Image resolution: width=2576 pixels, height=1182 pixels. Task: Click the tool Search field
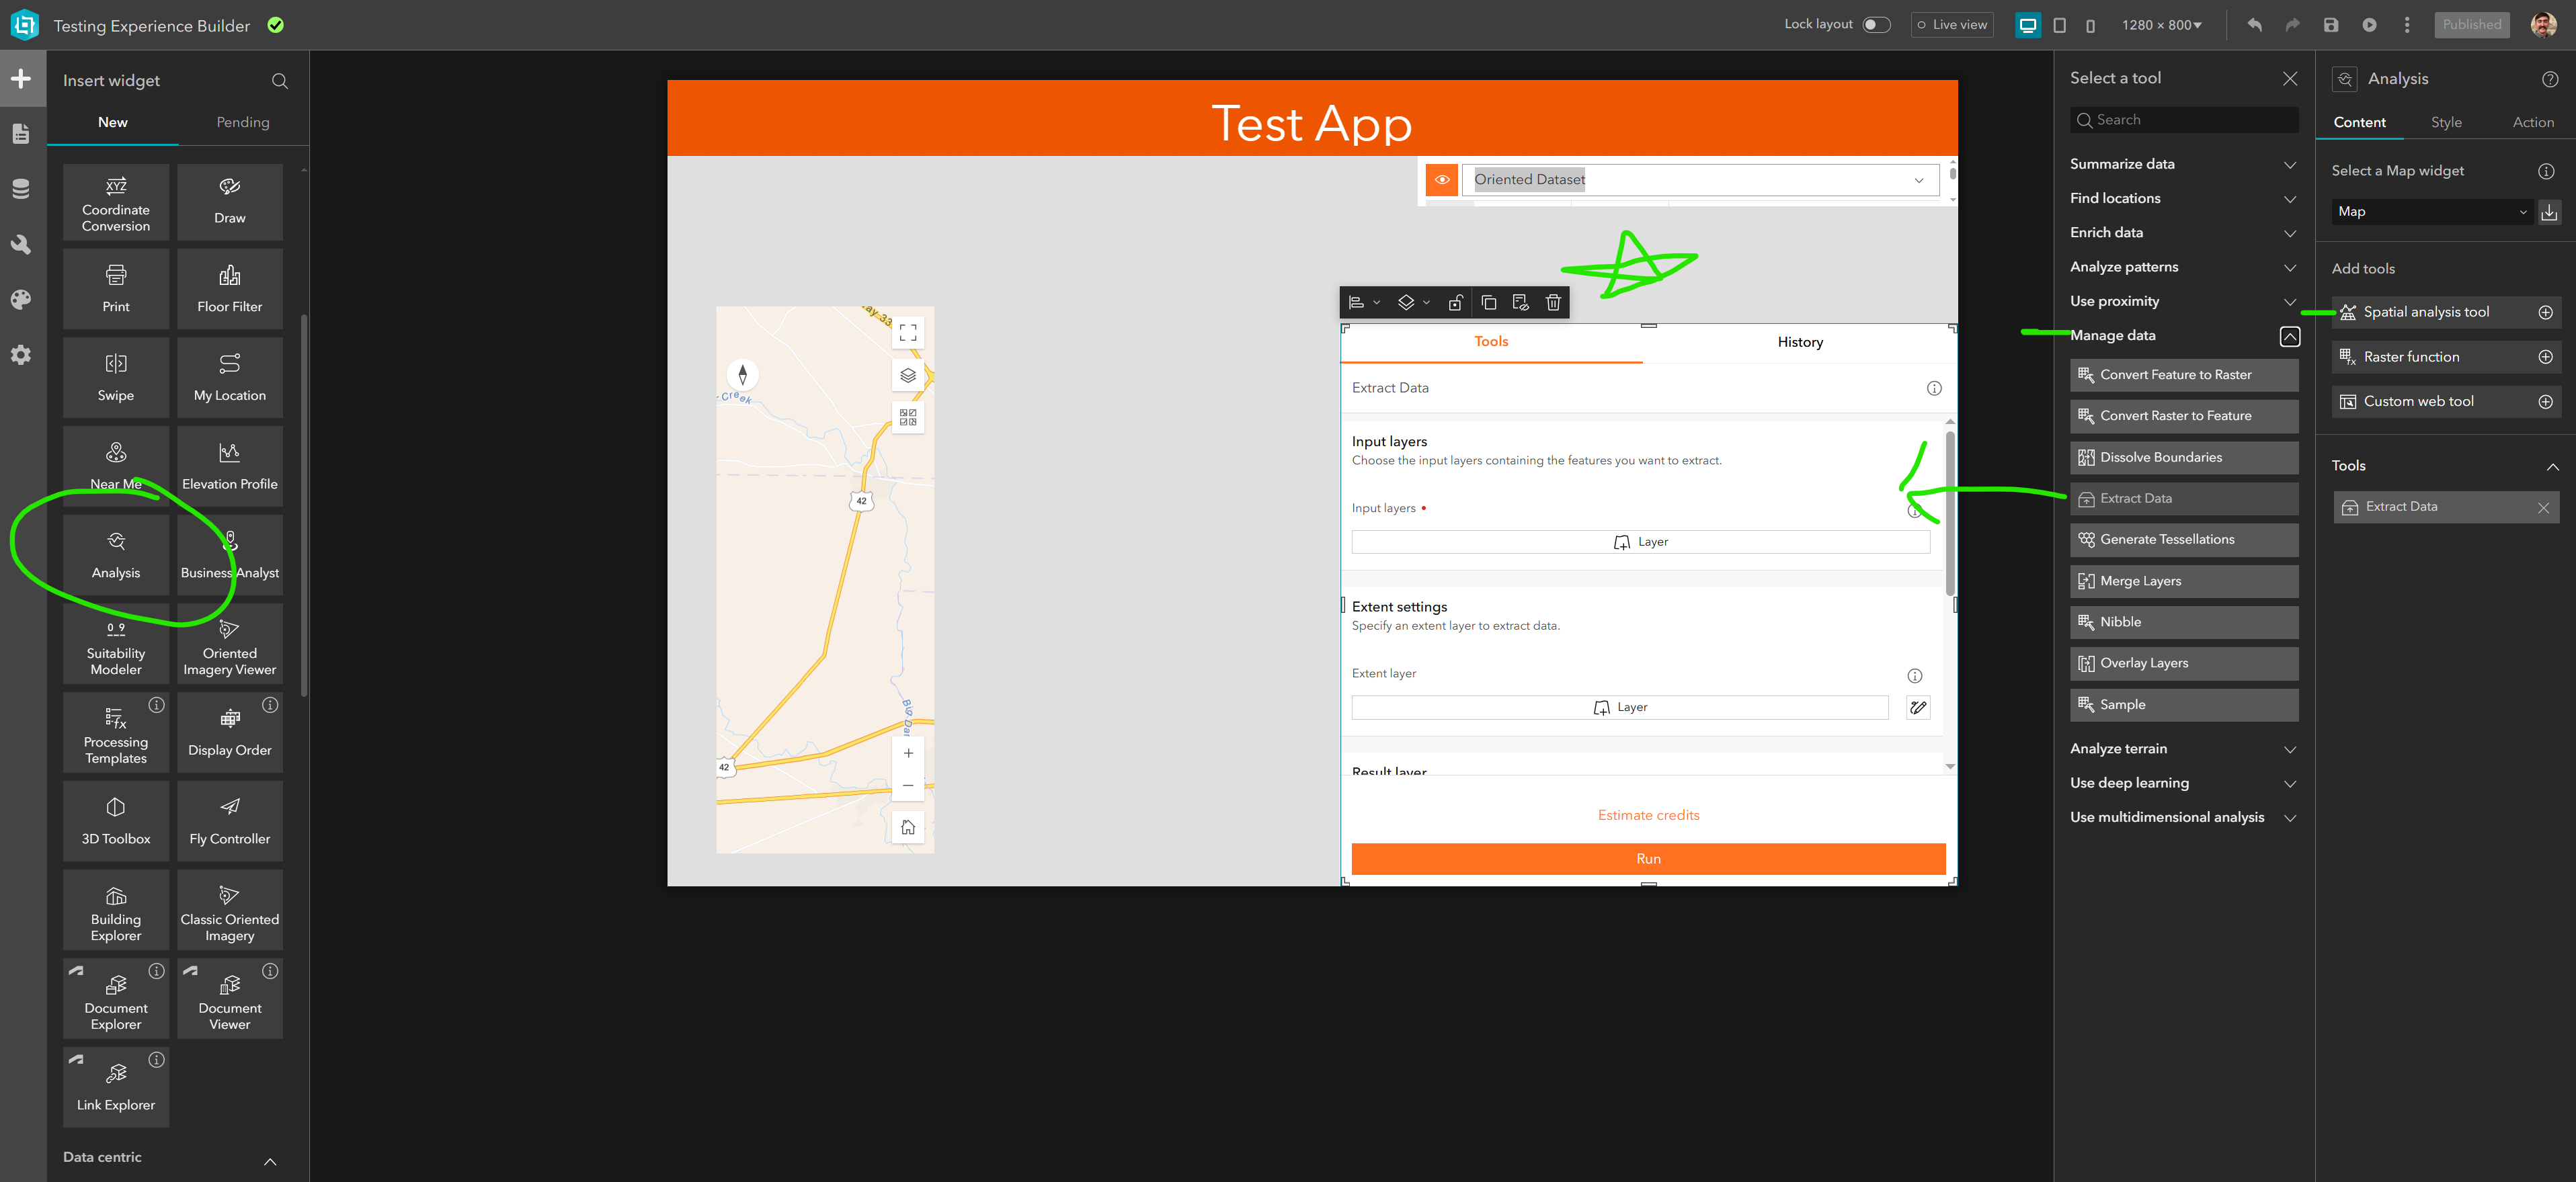click(2184, 120)
